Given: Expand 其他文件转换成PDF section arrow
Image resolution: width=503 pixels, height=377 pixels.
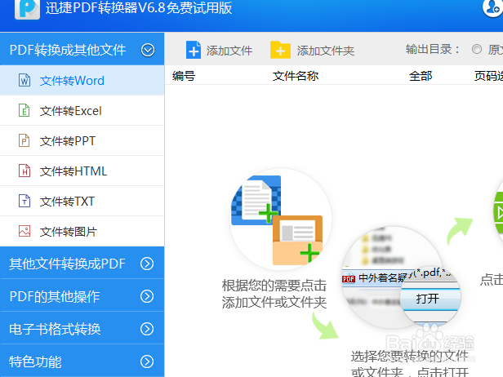Looking at the screenshot, I should (x=147, y=264).
